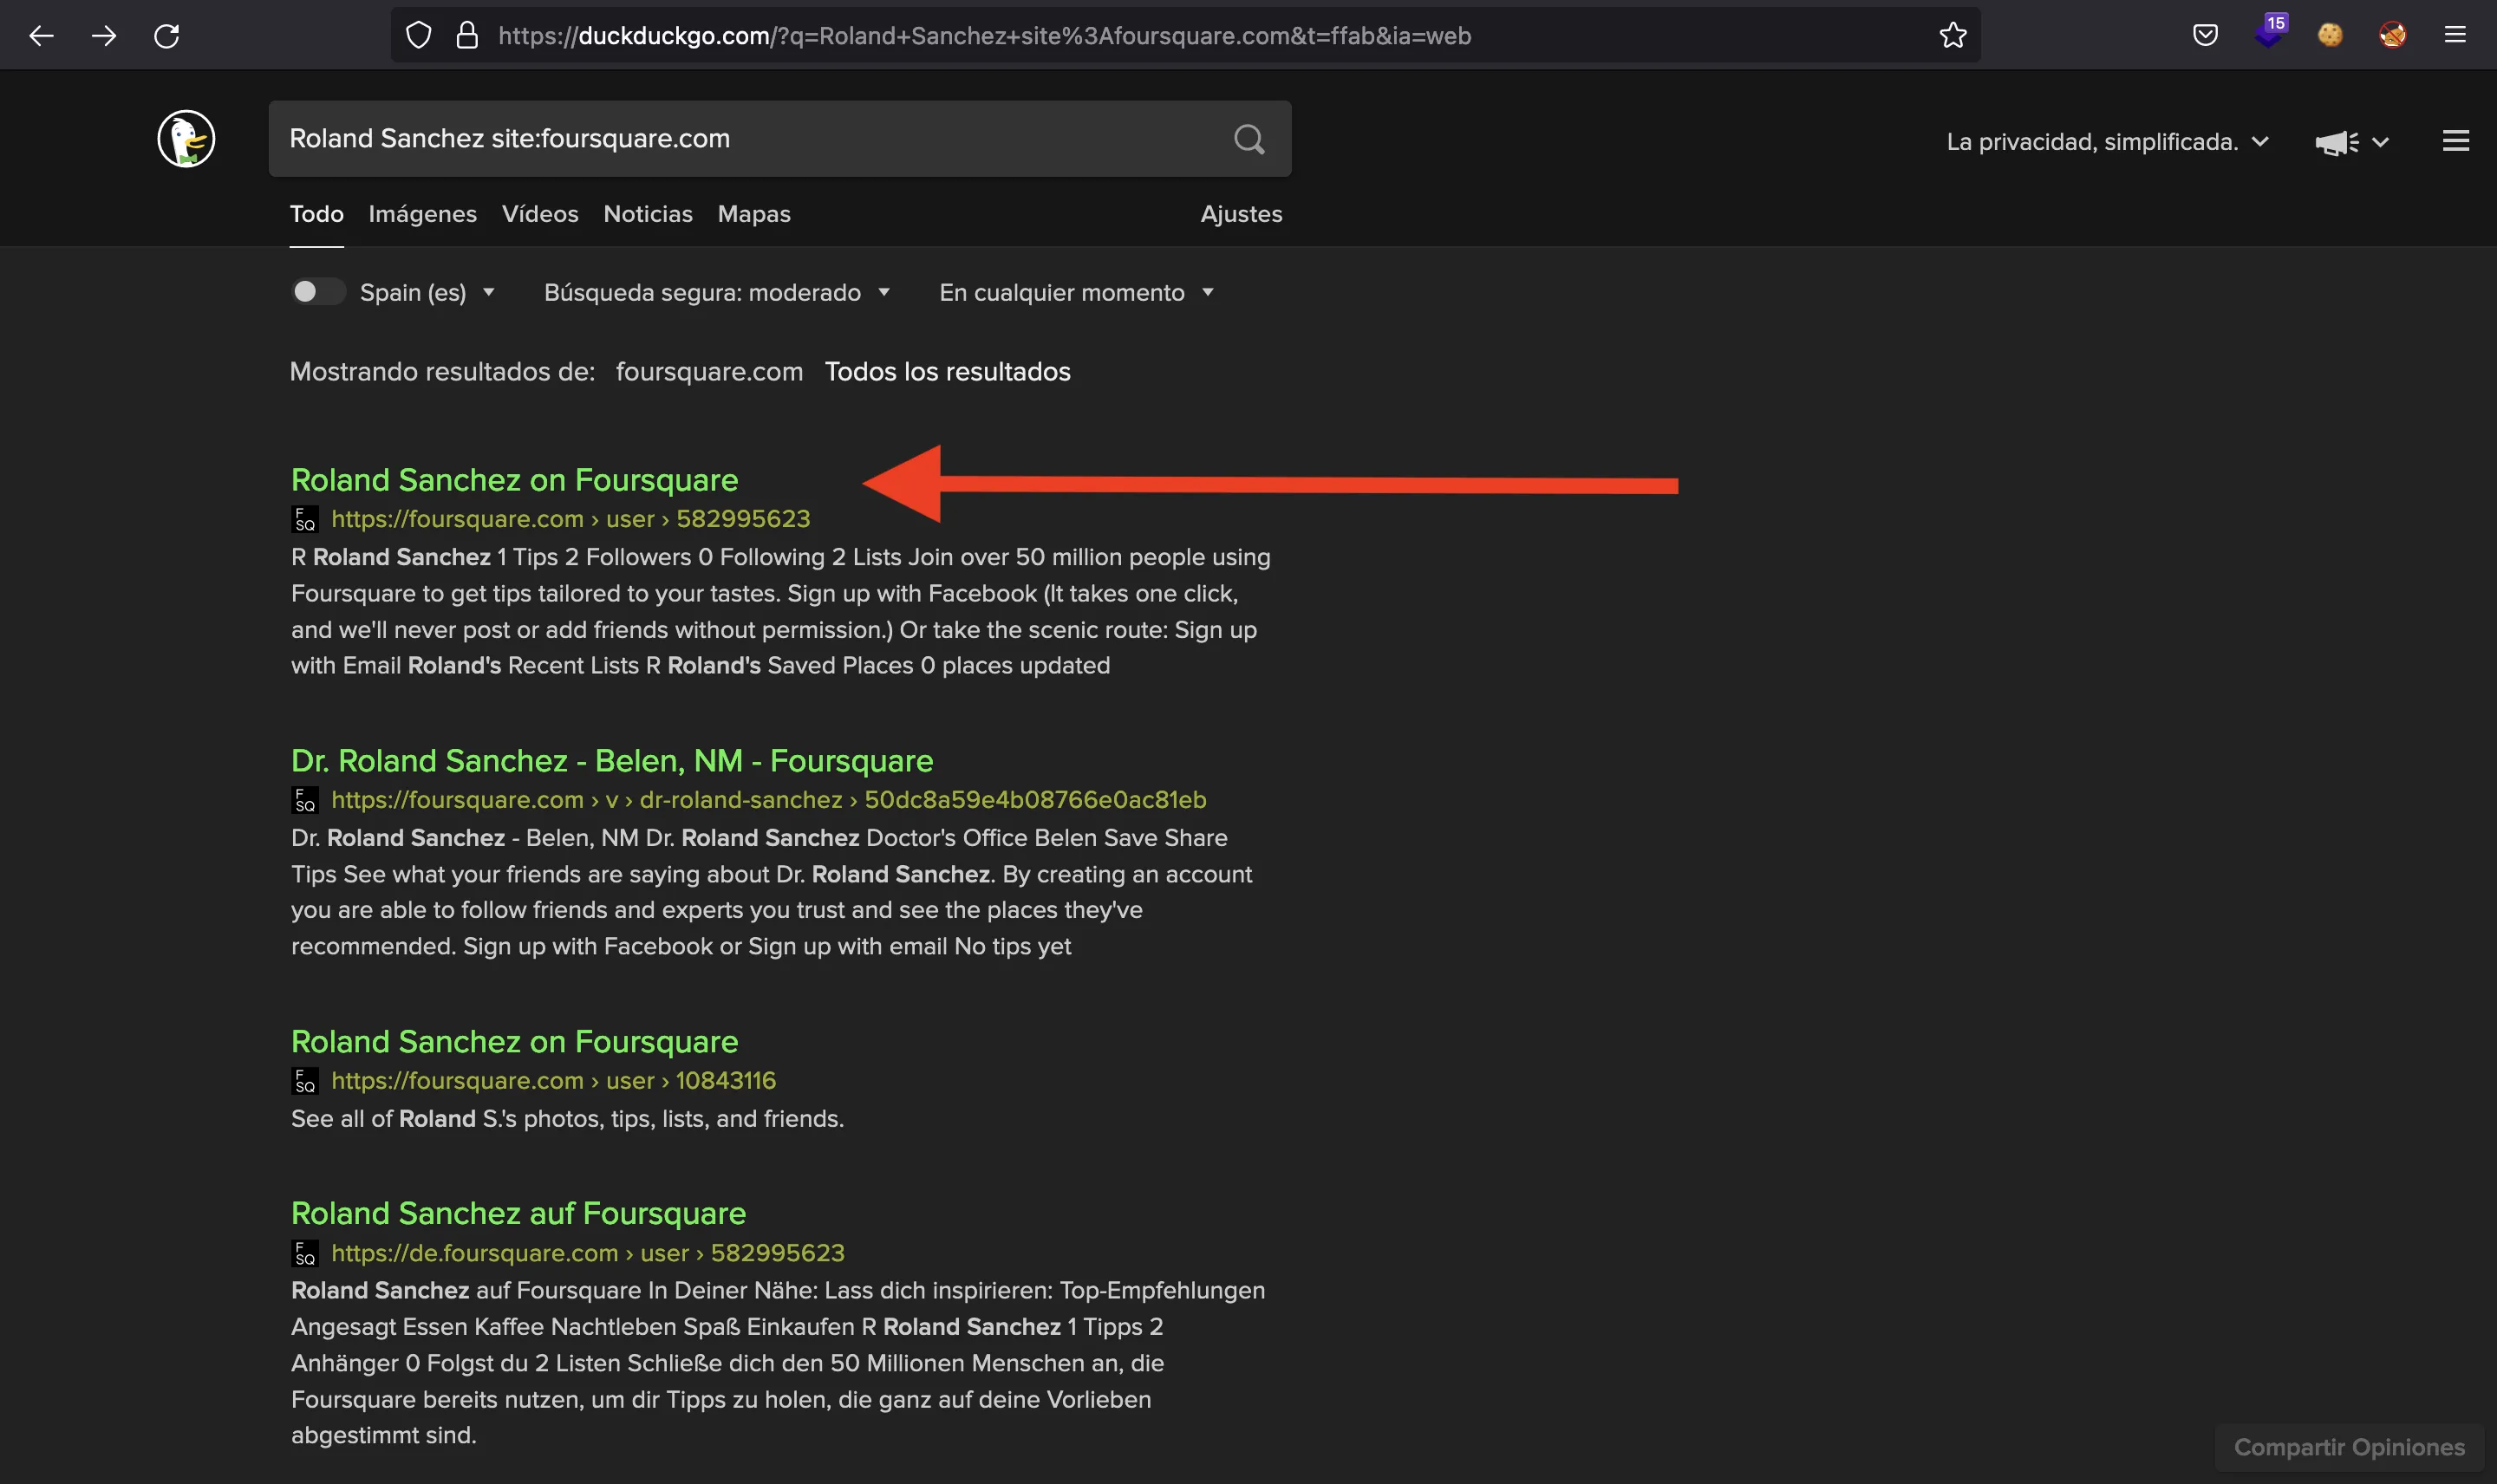Viewport: 2497px width, 1484px height.
Task: Open Roland Sanchez Foursquare profile link
Action: 512,477
